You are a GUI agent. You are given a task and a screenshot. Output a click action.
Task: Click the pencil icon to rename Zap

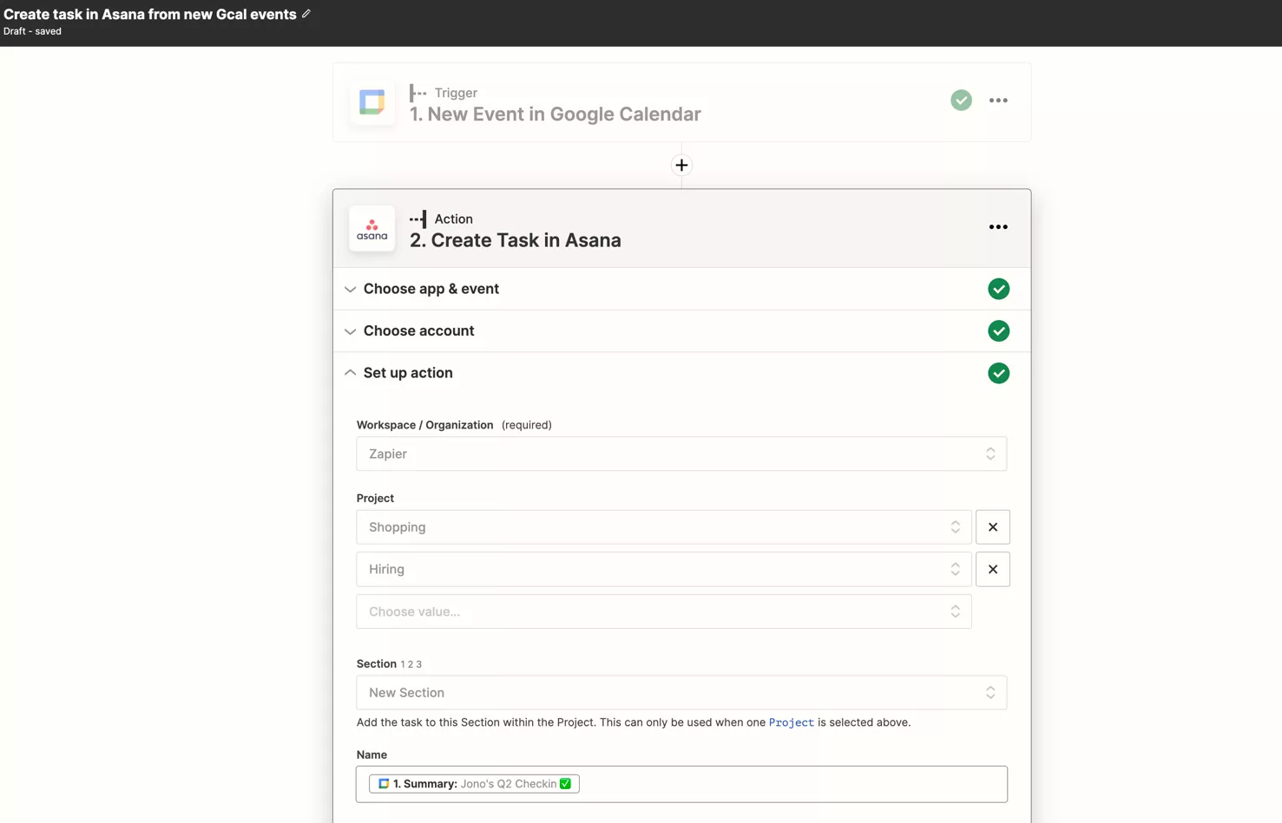coord(306,14)
